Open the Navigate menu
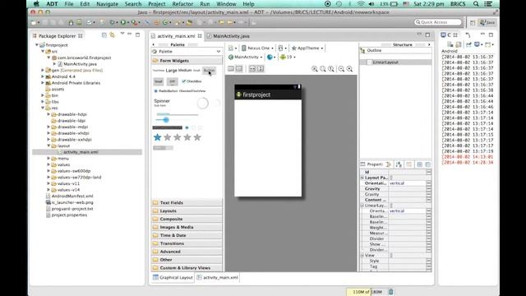The image size is (526, 296). (x=107, y=4)
